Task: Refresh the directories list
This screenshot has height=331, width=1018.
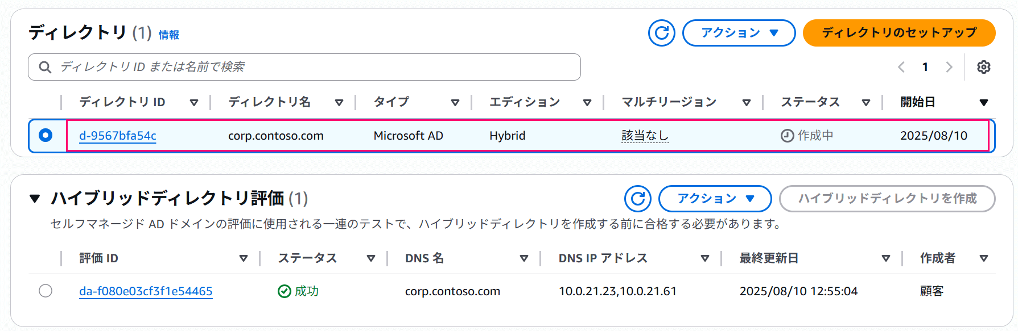Action: coord(662,33)
